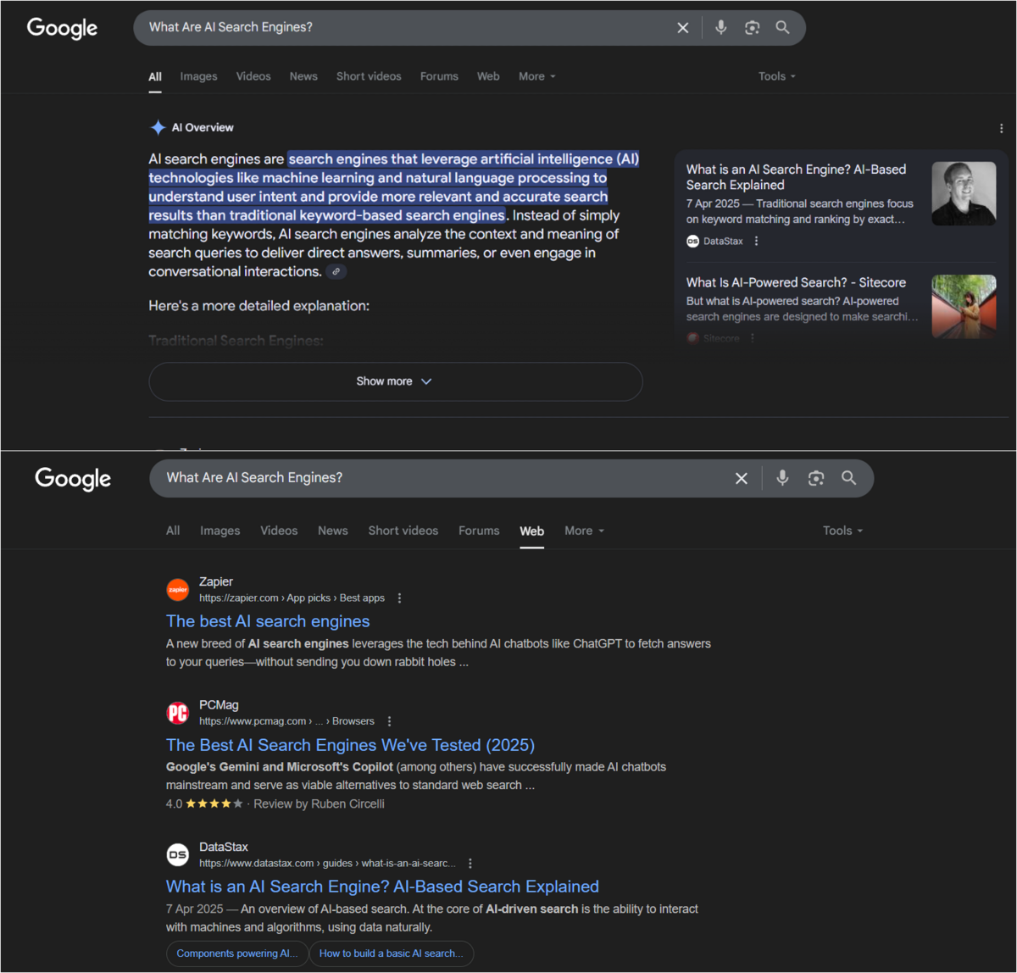Screen dimensions: 1017x973
Task: Click the Google logo in the top screenshot
Action: pos(62,28)
